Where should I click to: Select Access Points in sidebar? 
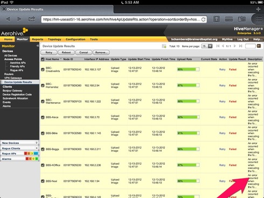point(13,59)
